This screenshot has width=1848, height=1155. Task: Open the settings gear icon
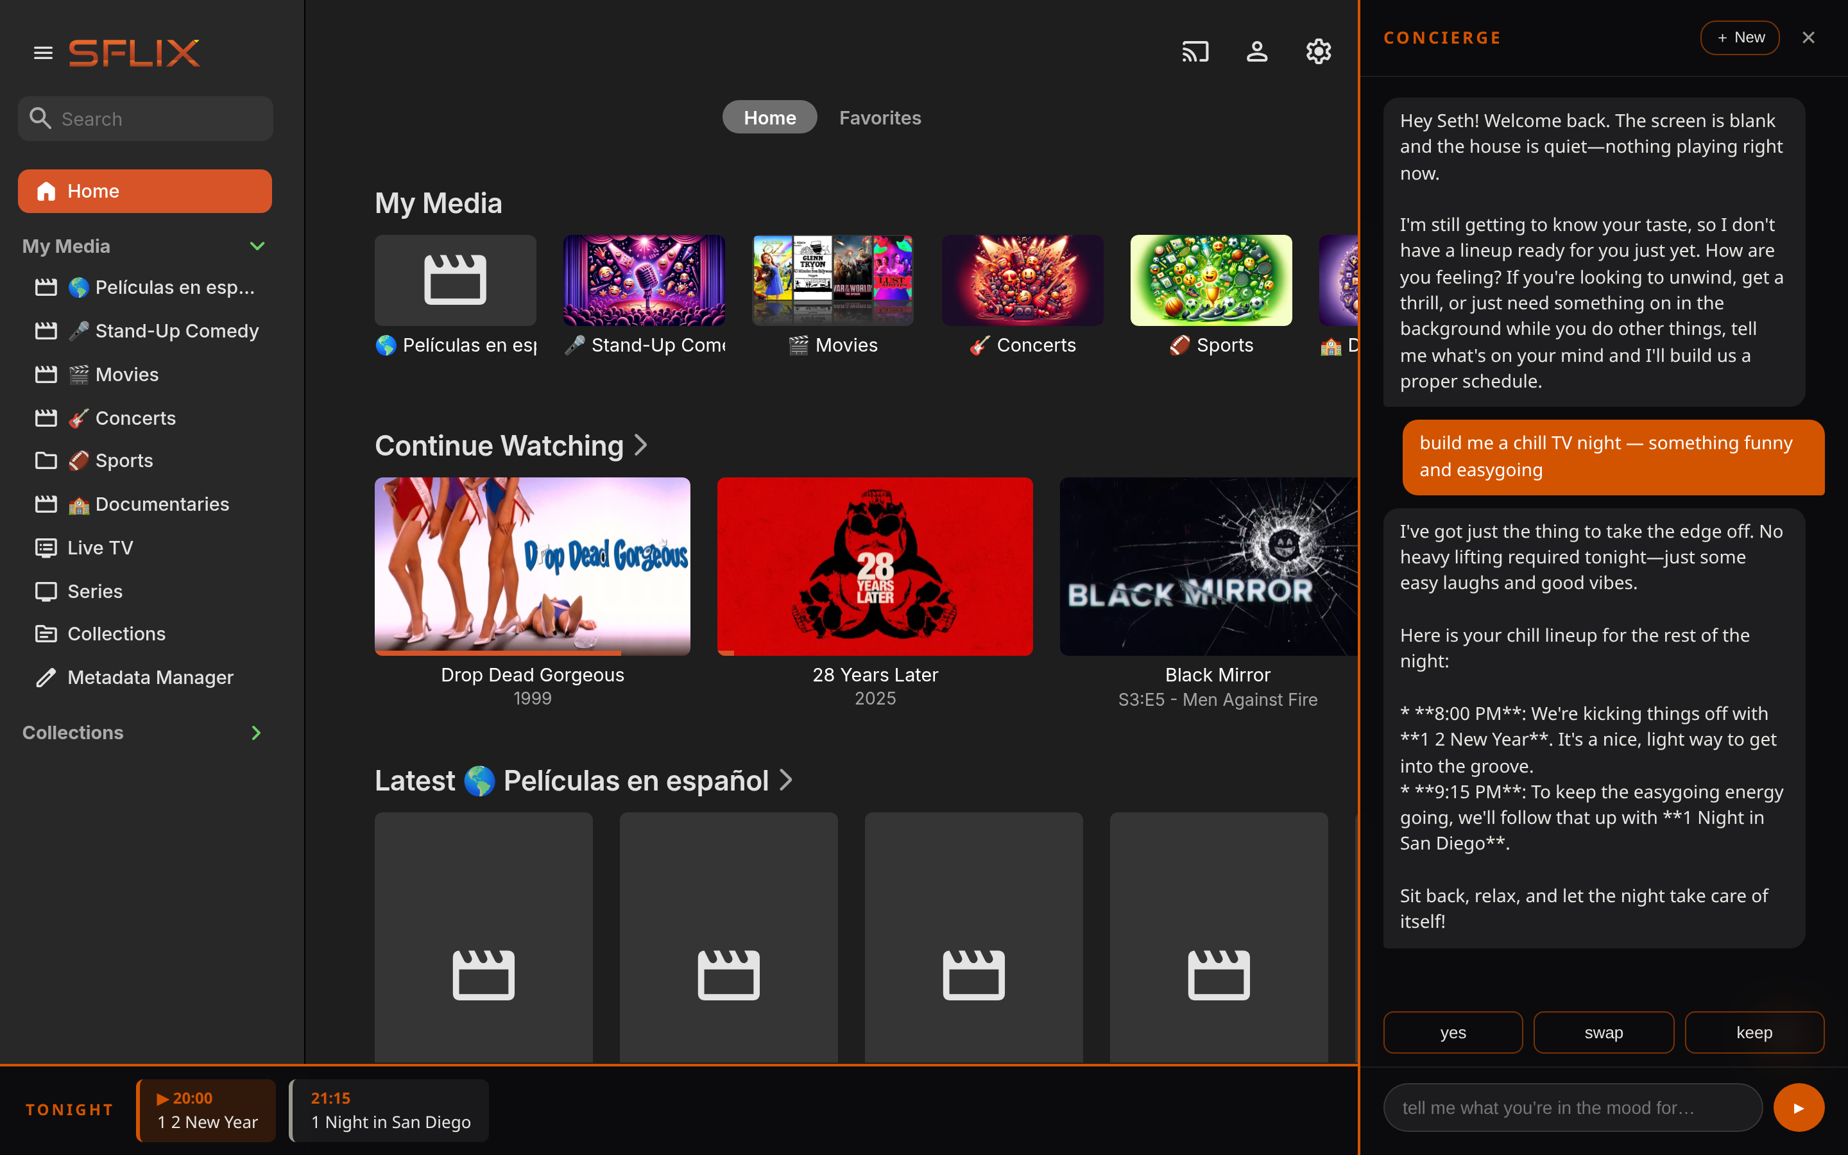tap(1318, 52)
